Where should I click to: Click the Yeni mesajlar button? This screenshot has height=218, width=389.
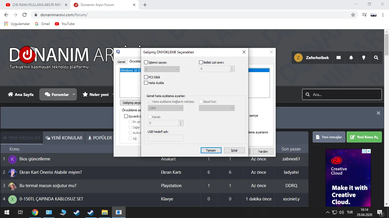point(329,137)
